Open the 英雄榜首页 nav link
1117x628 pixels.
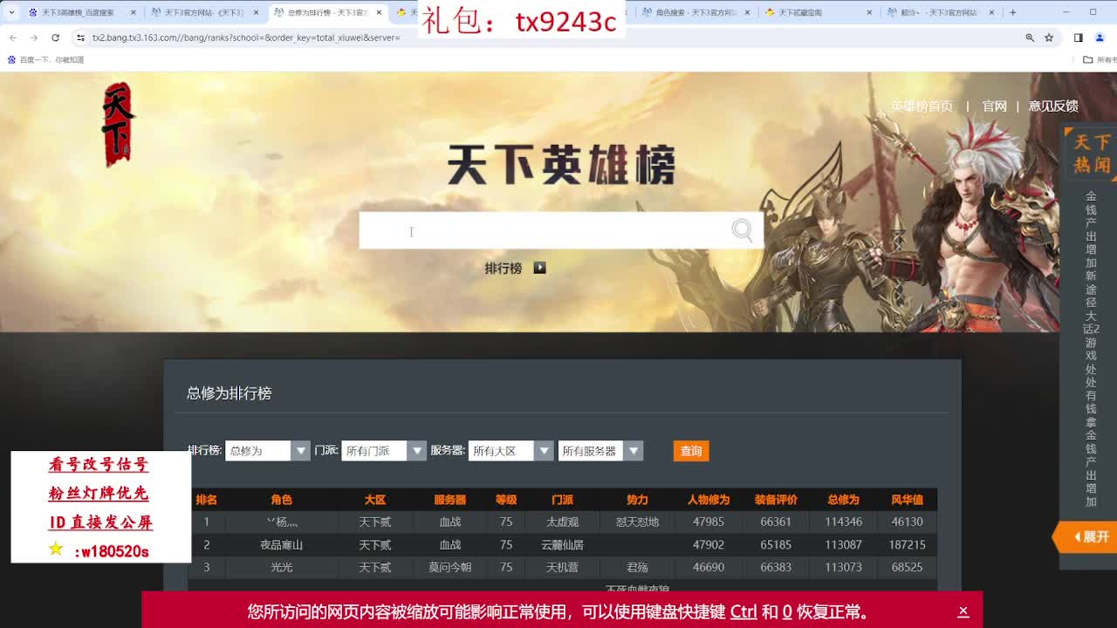[x=922, y=106]
